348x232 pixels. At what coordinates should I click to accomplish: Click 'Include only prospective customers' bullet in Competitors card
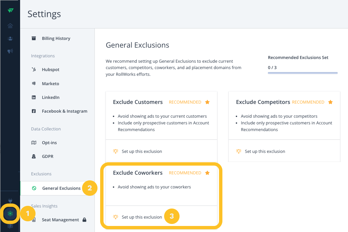click(x=286, y=126)
